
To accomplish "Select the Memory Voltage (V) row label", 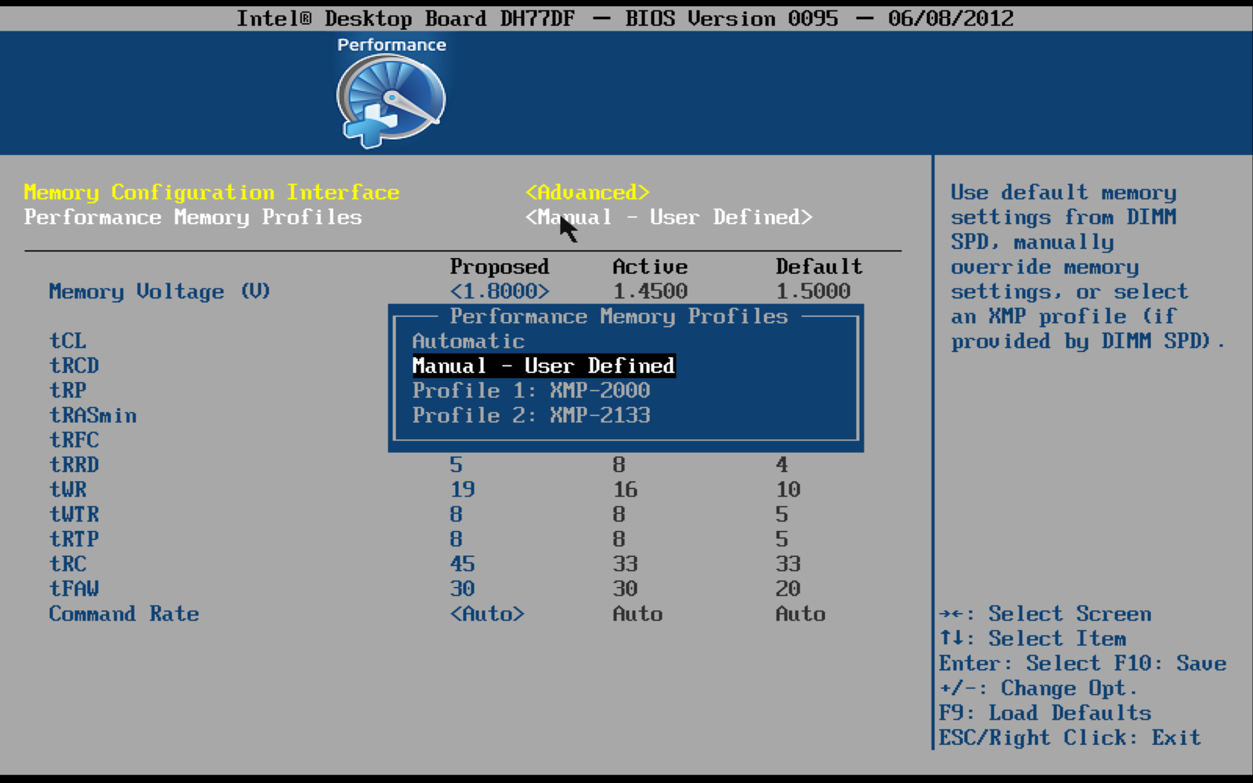I will (x=160, y=292).
